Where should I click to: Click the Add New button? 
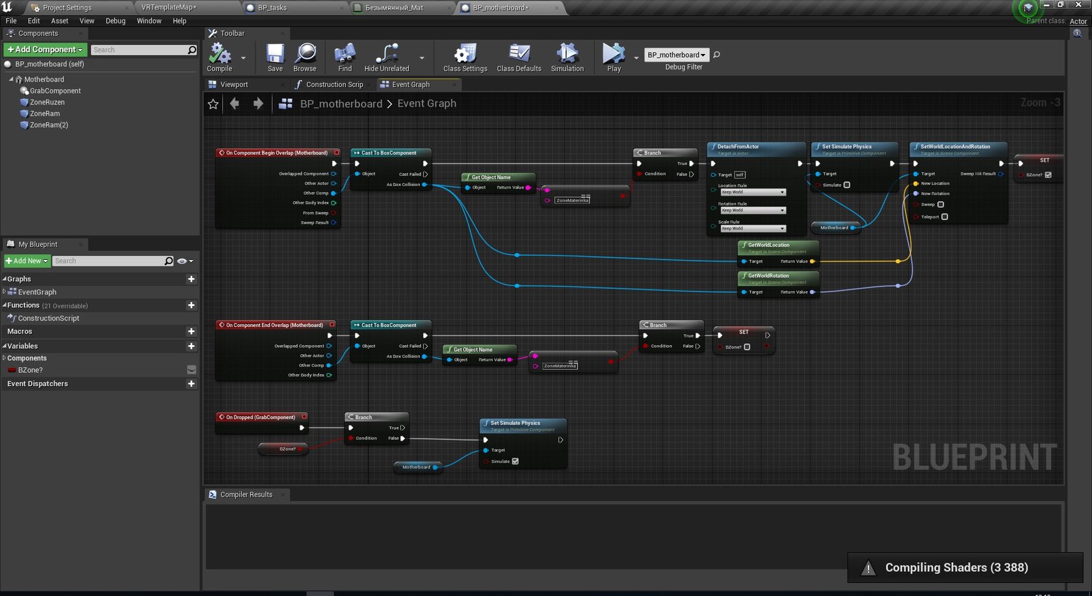[x=27, y=261]
